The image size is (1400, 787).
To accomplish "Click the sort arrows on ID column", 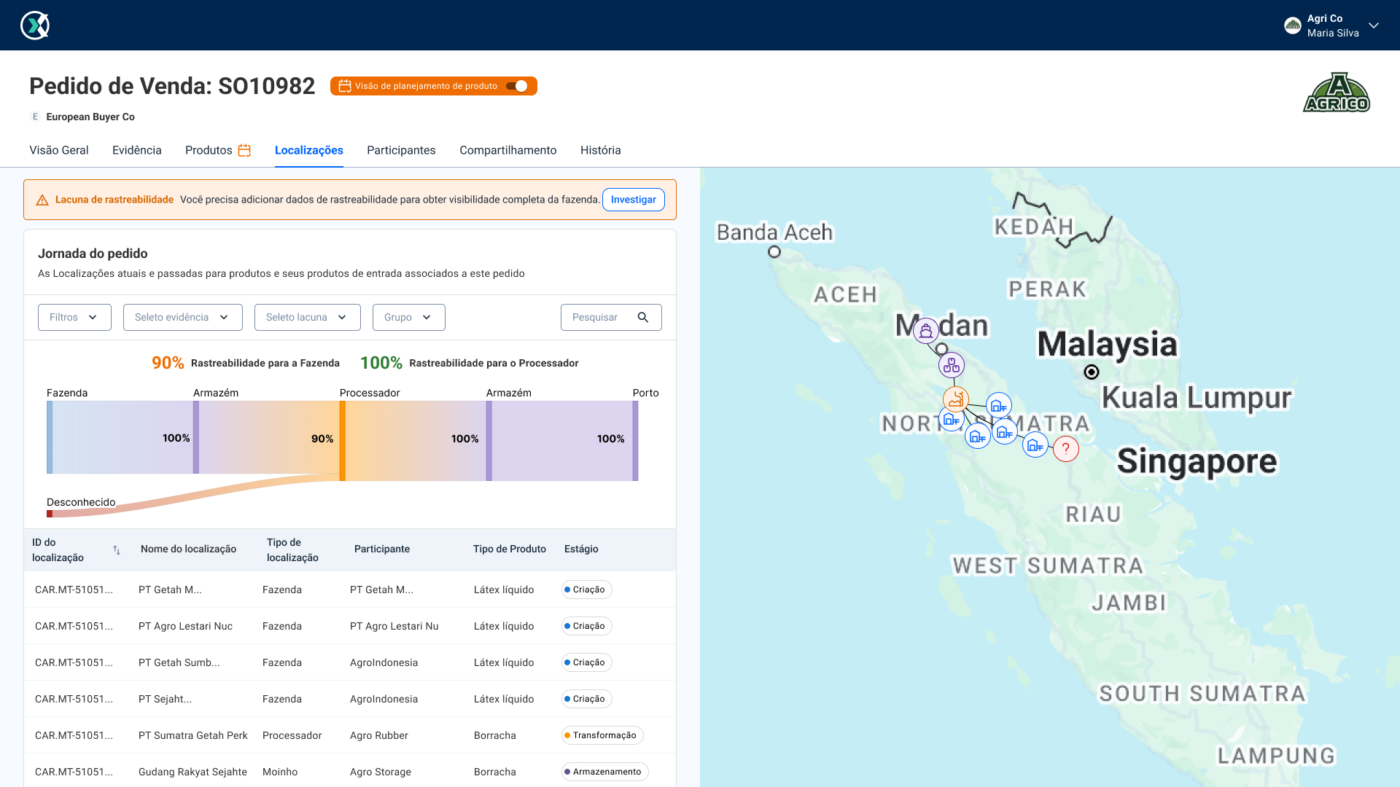I will (117, 550).
